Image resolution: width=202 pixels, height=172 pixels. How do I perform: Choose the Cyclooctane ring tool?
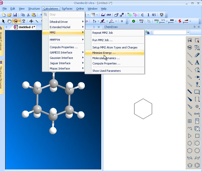click(197, 150)
